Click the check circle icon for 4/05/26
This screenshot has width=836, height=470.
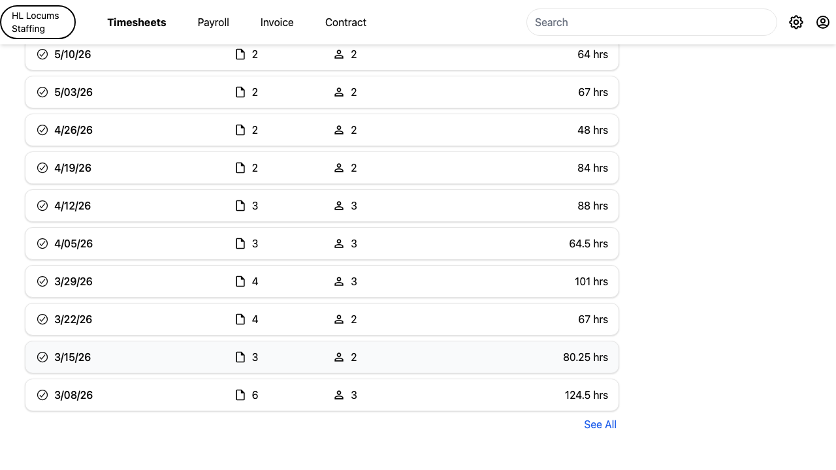(42, 243)
